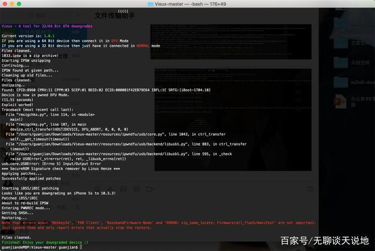Viewport: 375px width, 251px height.
Task: Zoom the terminal with the green button
Action: coord(19,4)
